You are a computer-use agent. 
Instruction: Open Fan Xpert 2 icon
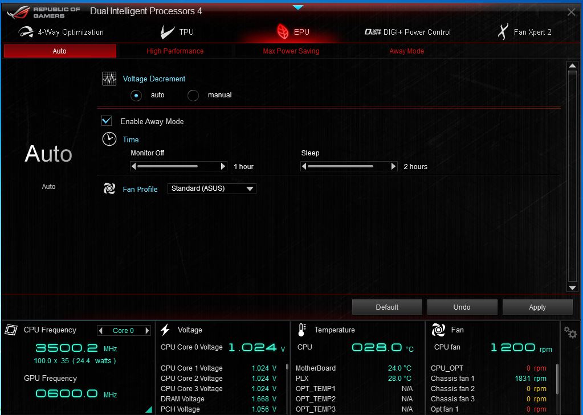pyautogui.click(x=503, y=32)
